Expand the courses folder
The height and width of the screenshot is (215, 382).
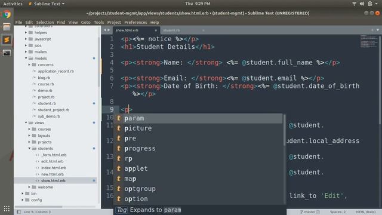coord(29,129)
